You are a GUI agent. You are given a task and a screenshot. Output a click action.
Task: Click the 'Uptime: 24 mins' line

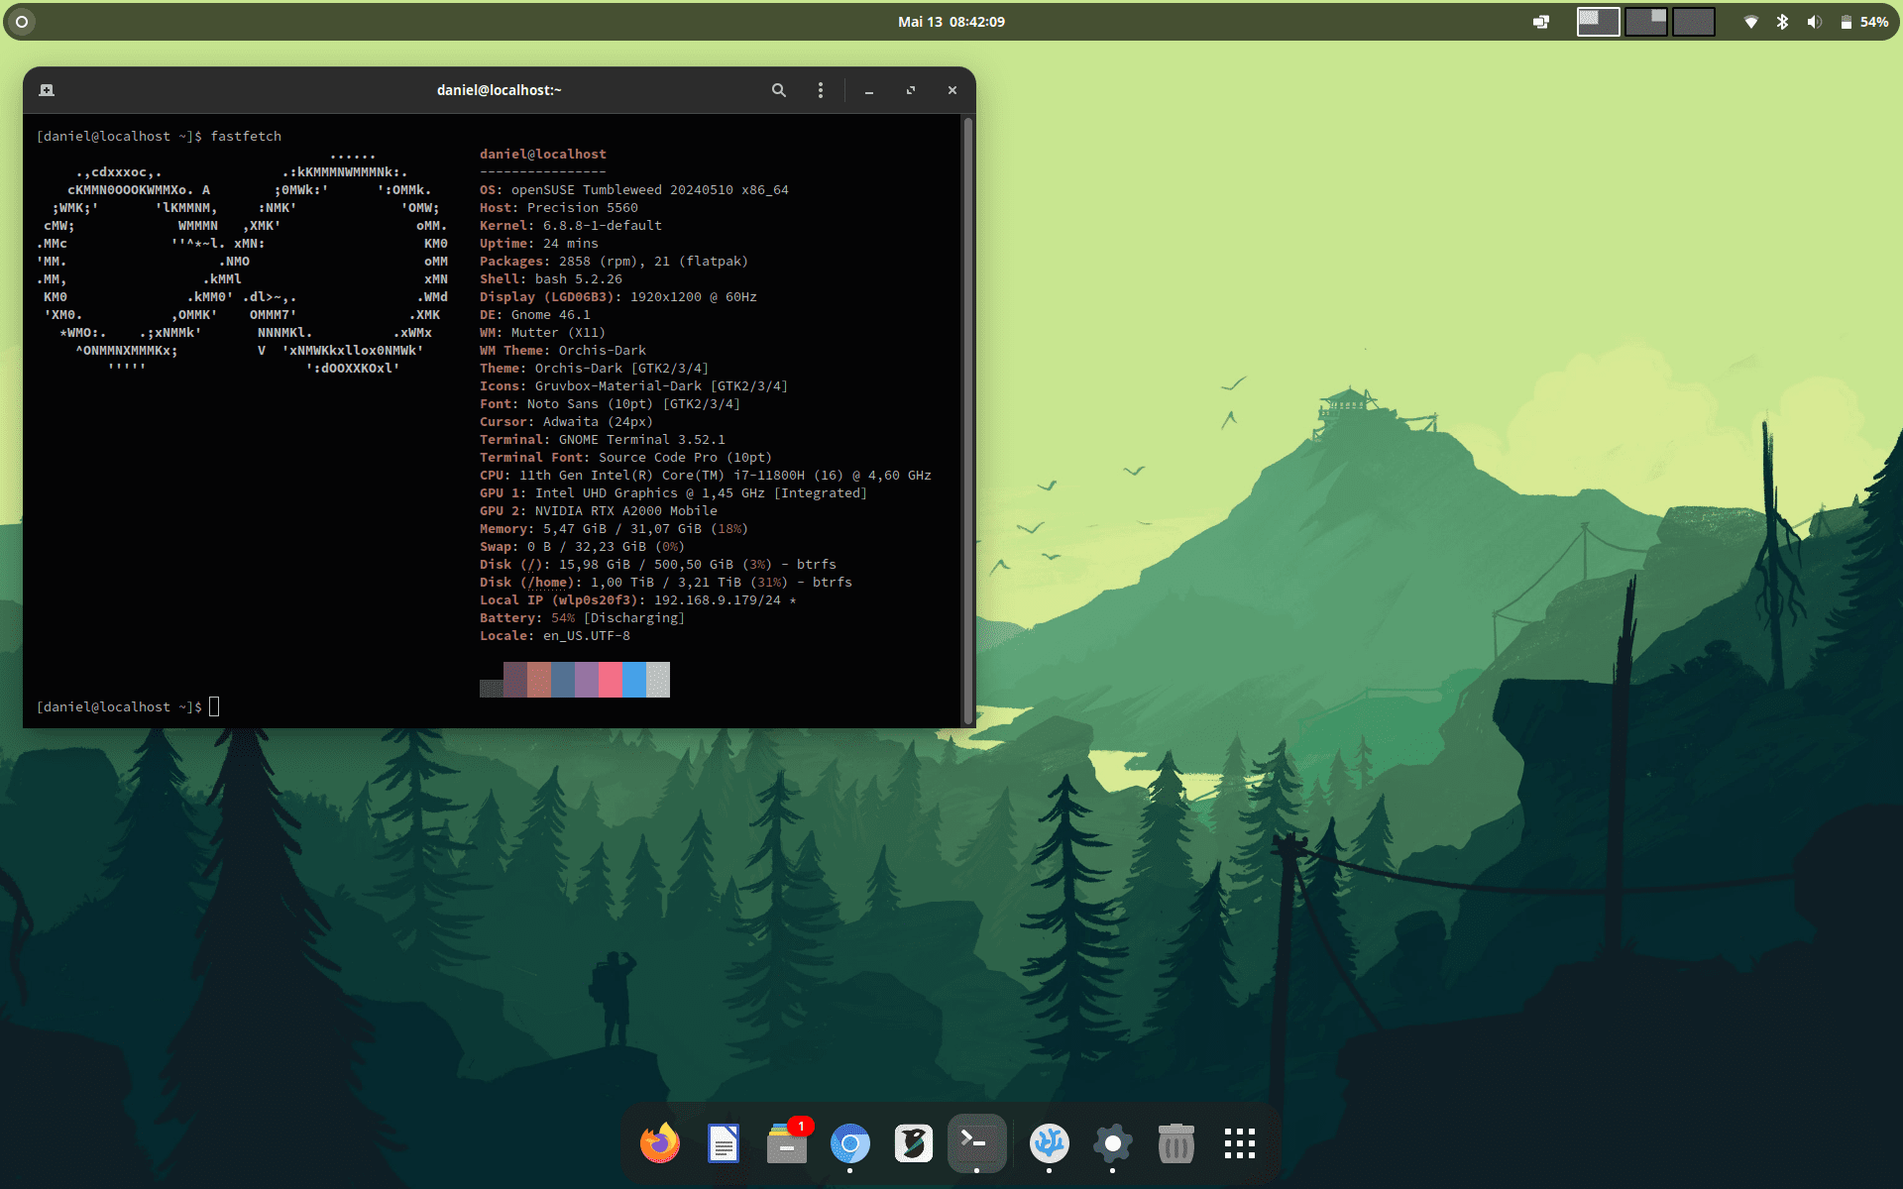pos(539,243)
